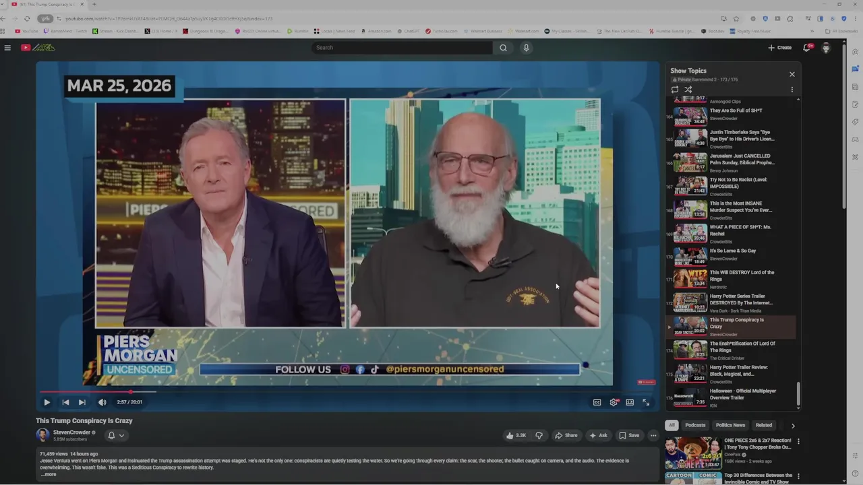Open the ChatGPT bookmark
Image resolution: width=863 pixels, height=485 pixels.
(x=409, y=31)
